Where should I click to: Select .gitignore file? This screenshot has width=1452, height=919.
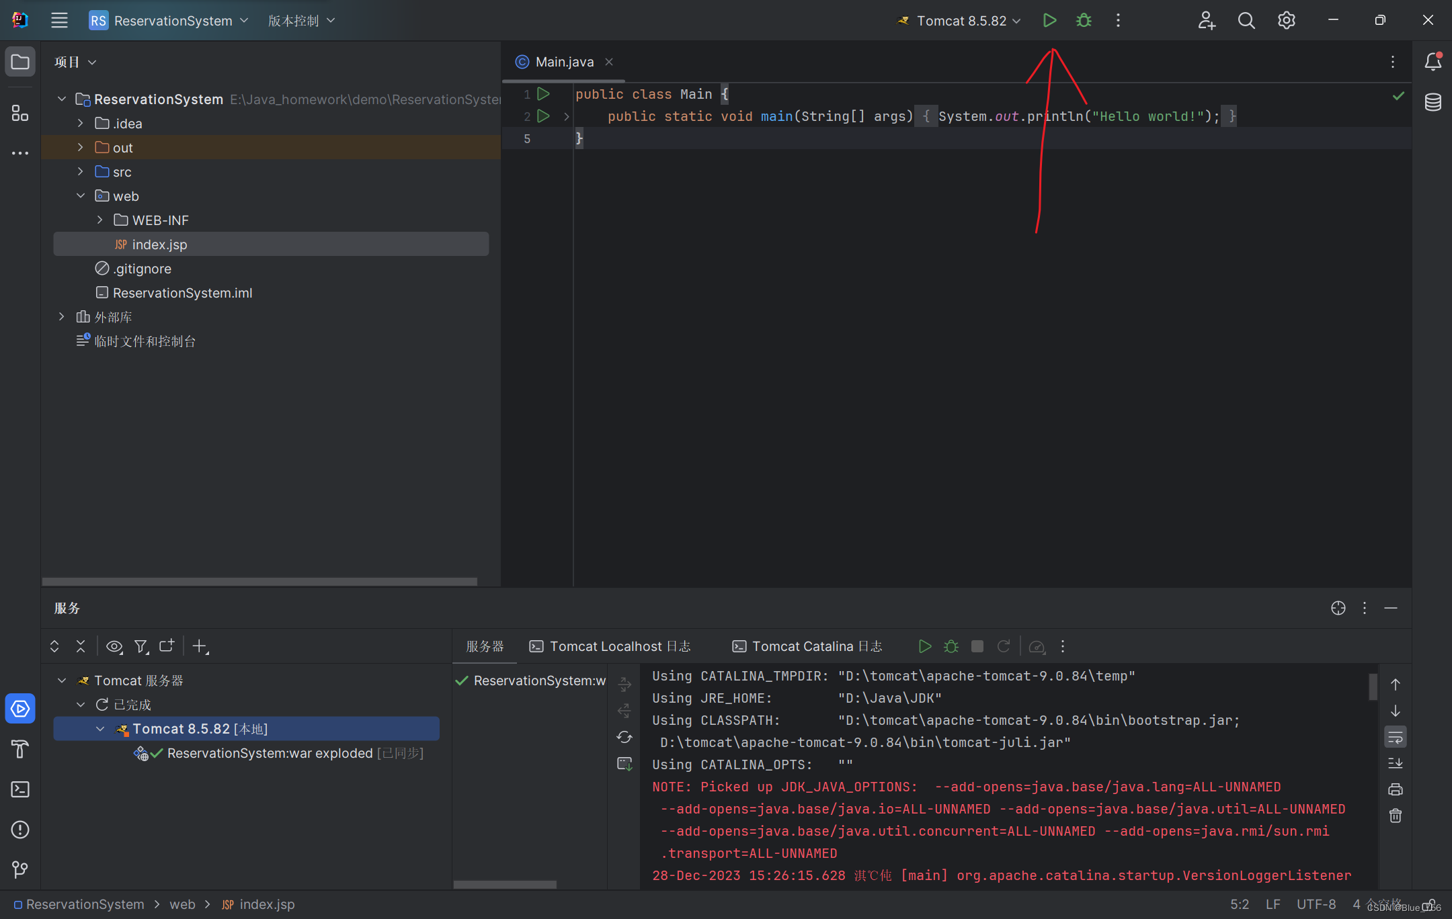coord(142,269)
